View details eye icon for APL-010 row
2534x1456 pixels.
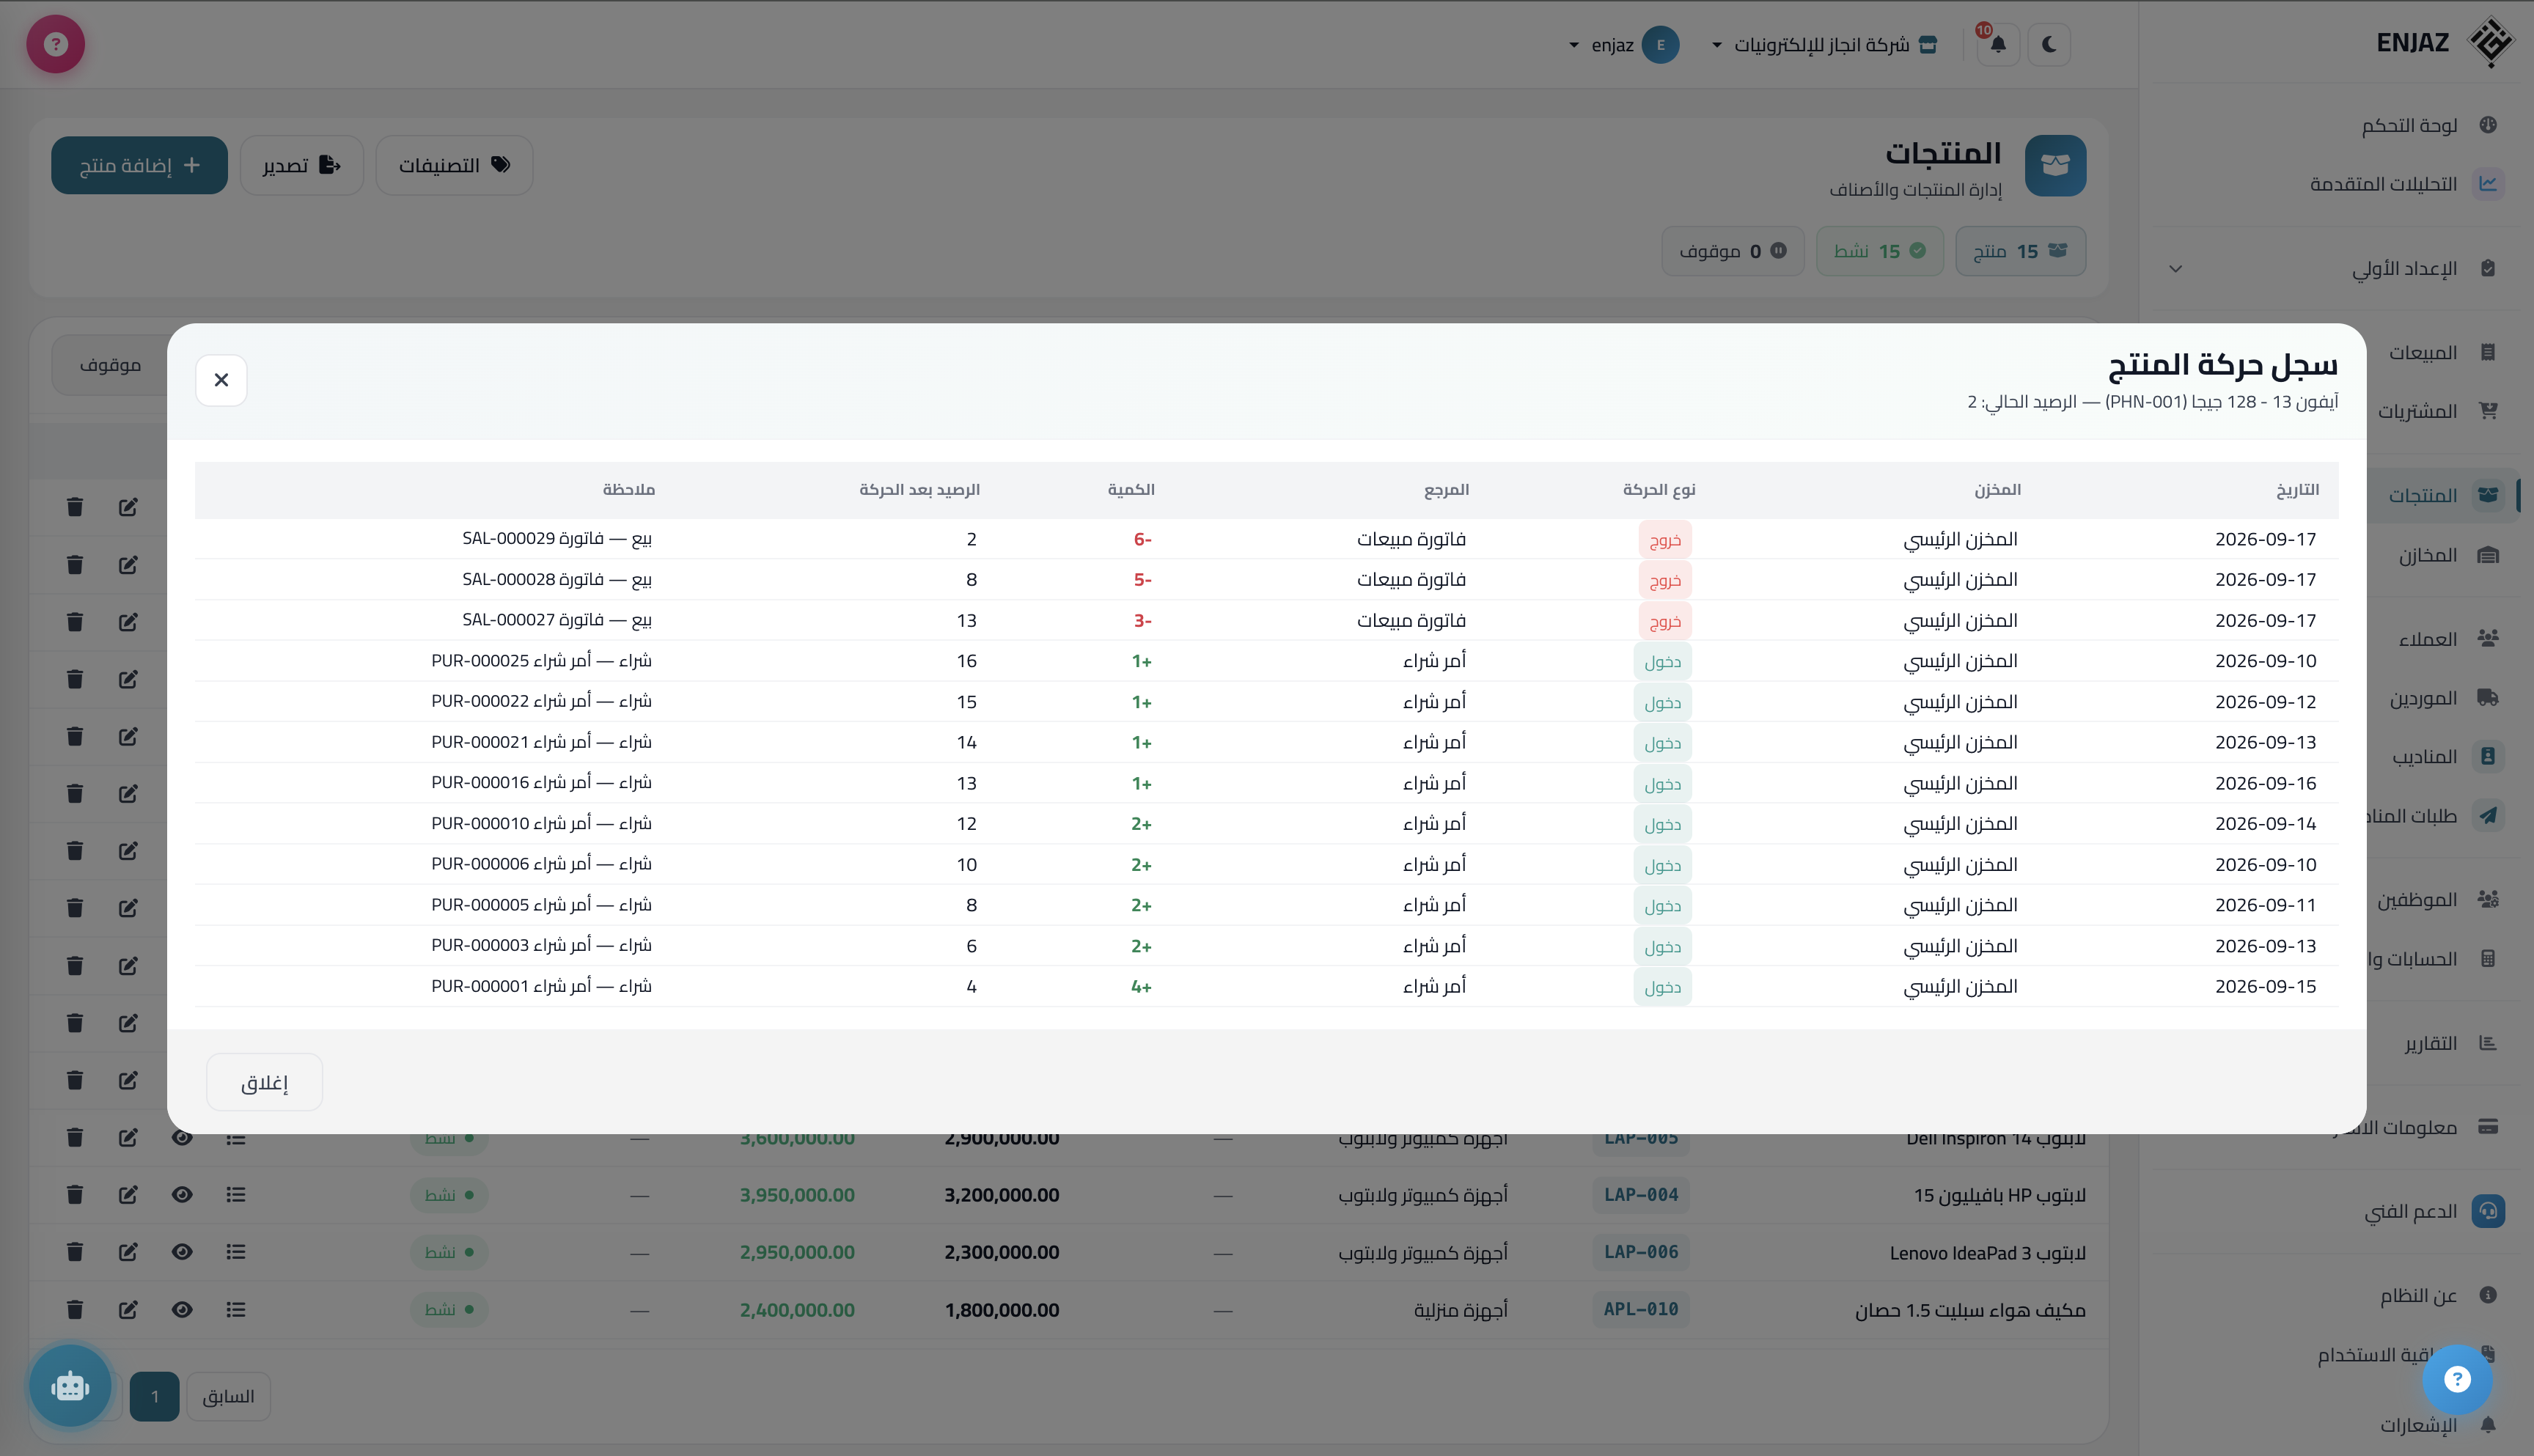(182, 1310)
